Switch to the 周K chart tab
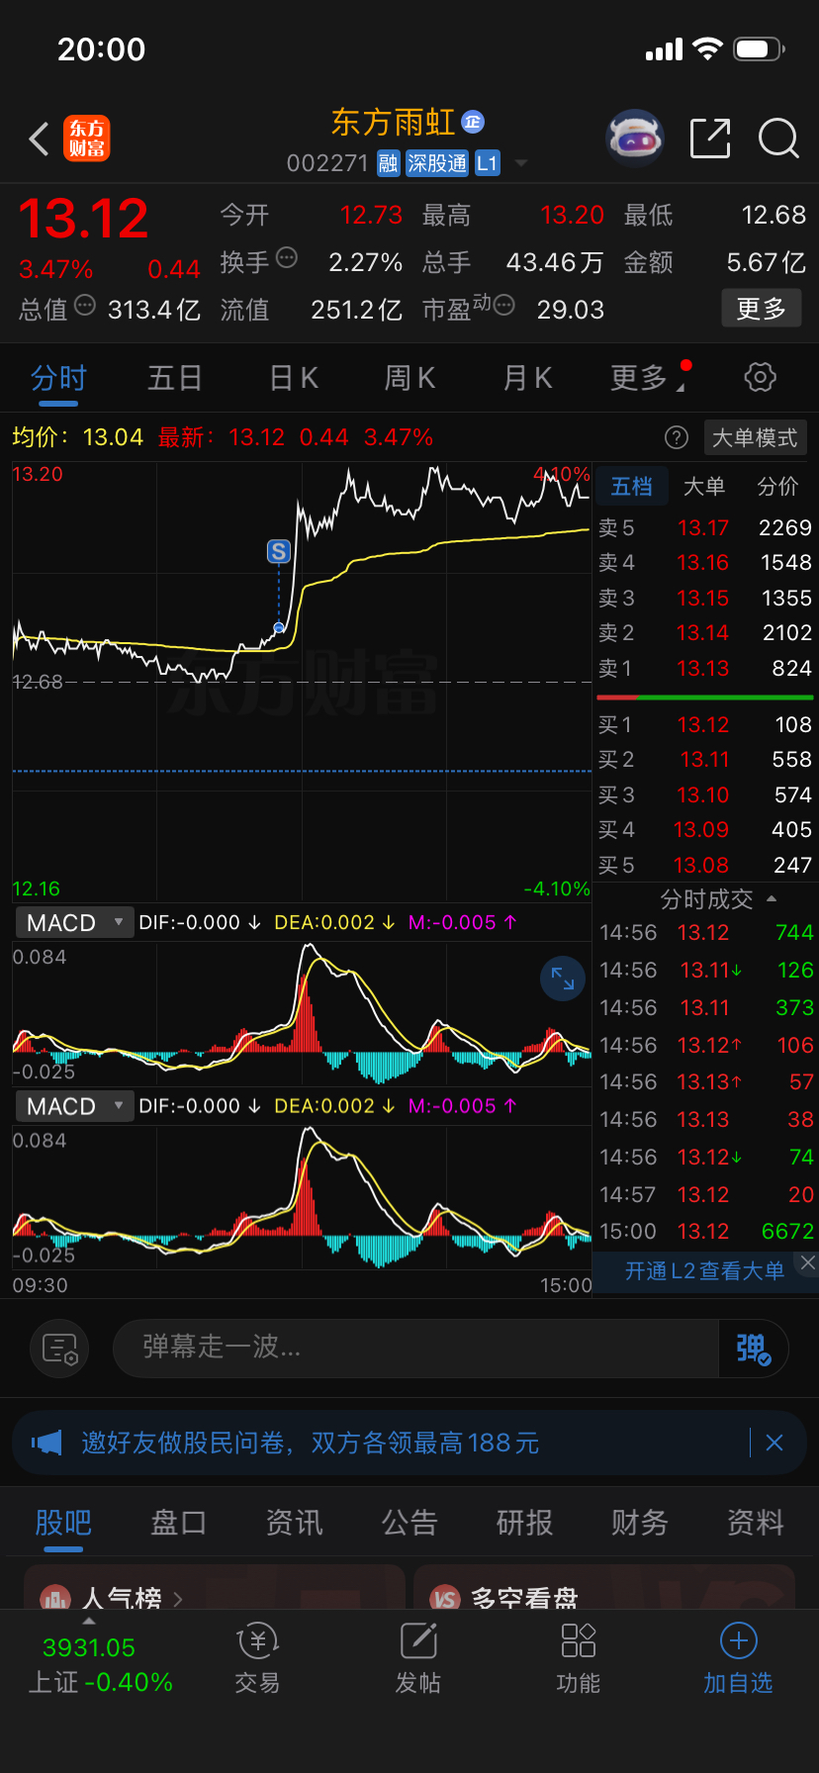Screen dimensions: 819x1773 [x=409, y=378]
